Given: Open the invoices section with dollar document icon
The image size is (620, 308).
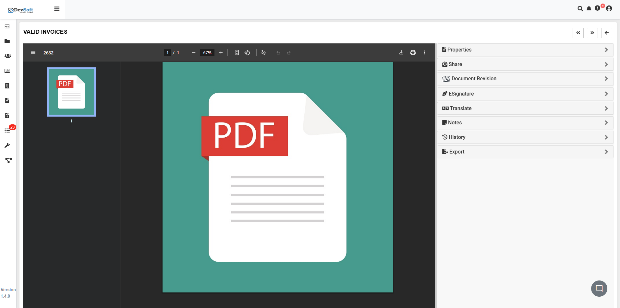Looking at the screenshot, I should pos(7,115).
